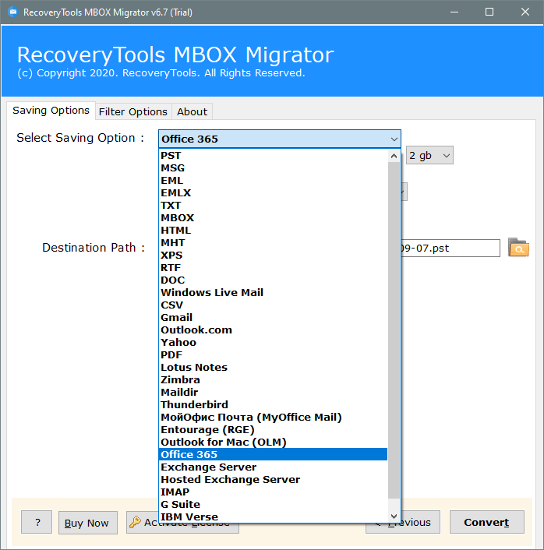Click the scroll down arrow in the list
The width and height of the screenshot is (544, 550).
pyautogui.click(x=394, y=517)
